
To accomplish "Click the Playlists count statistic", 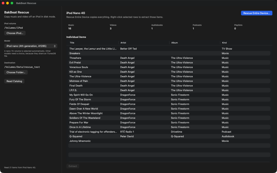I will [x=235, y=29].
